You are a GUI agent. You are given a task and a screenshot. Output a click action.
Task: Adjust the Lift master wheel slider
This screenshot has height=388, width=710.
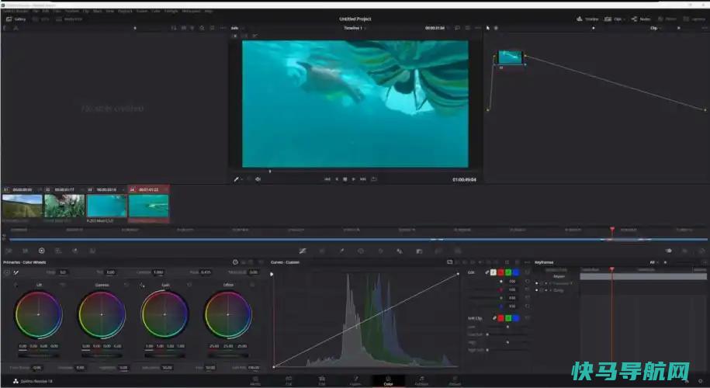click(x=39, y=355)
